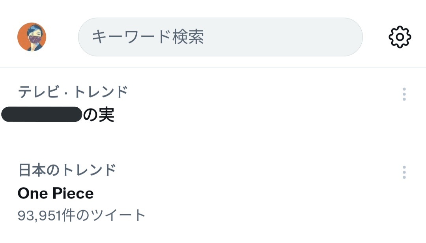The image size is (426, 243).
Task: Tap the masked-face avatar picture
Action: (x=32, y=37)
